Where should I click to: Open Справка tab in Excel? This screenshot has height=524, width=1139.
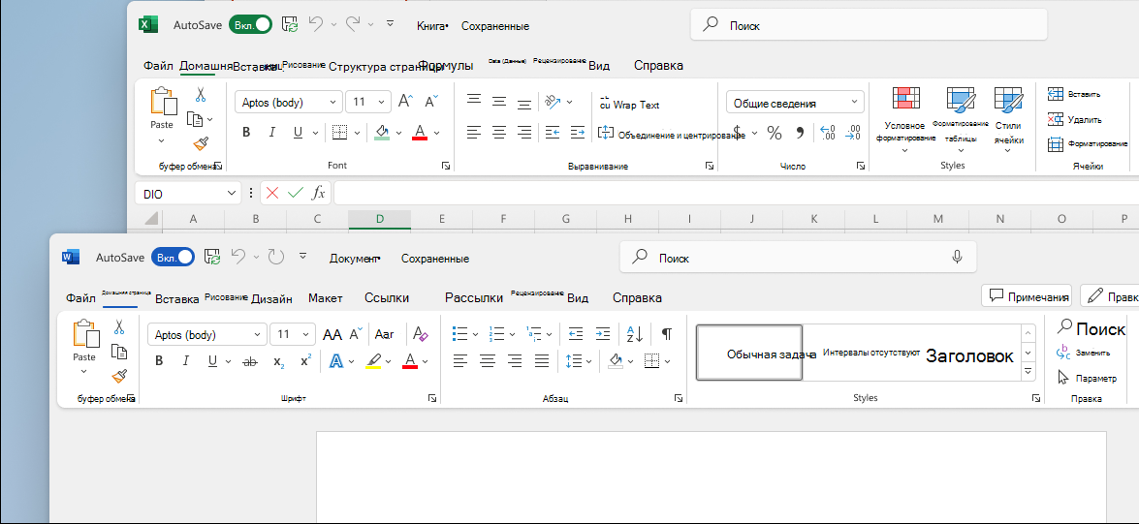(658, 66)
